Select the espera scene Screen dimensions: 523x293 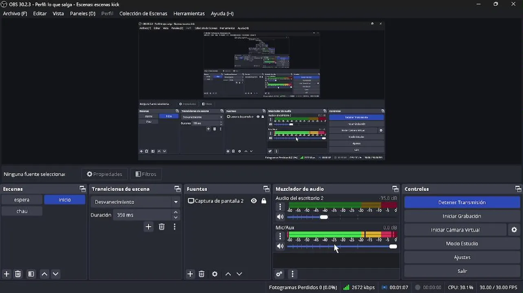pyautogui.click(x=22, y=200)
